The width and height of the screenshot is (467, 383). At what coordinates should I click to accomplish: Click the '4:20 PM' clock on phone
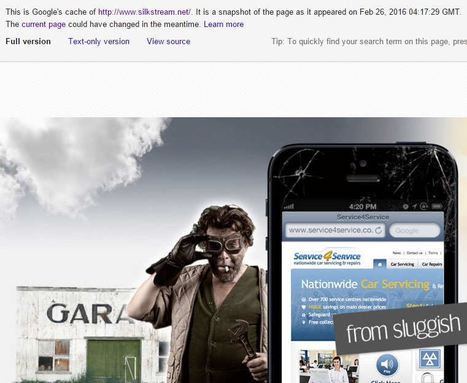(x=363, y=207)
